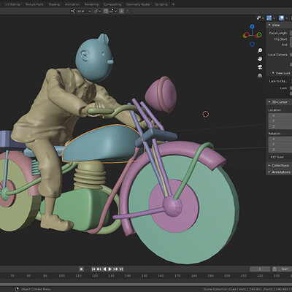Switch to the Texture Paint workspace
This screenshot has width=292, height=292.
pos(34,4)
